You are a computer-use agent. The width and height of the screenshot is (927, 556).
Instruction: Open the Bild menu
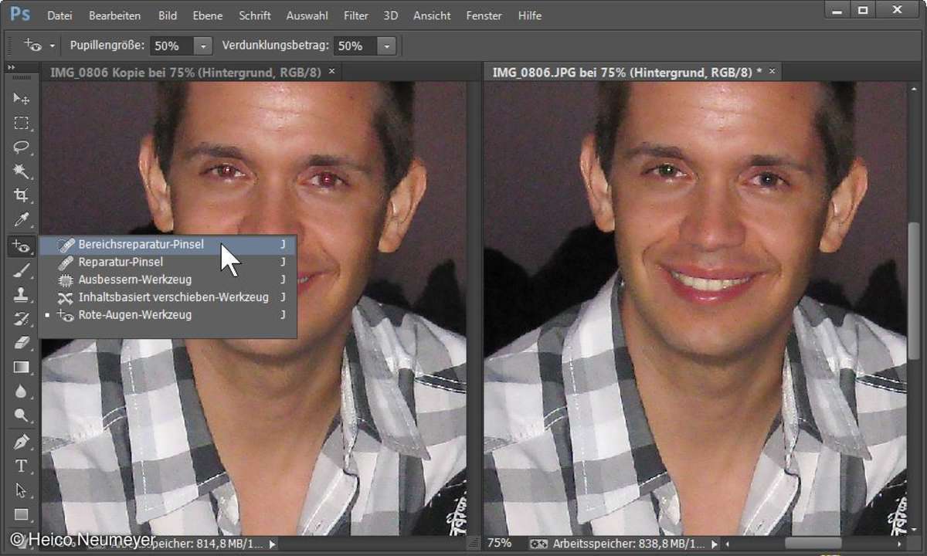167,15
